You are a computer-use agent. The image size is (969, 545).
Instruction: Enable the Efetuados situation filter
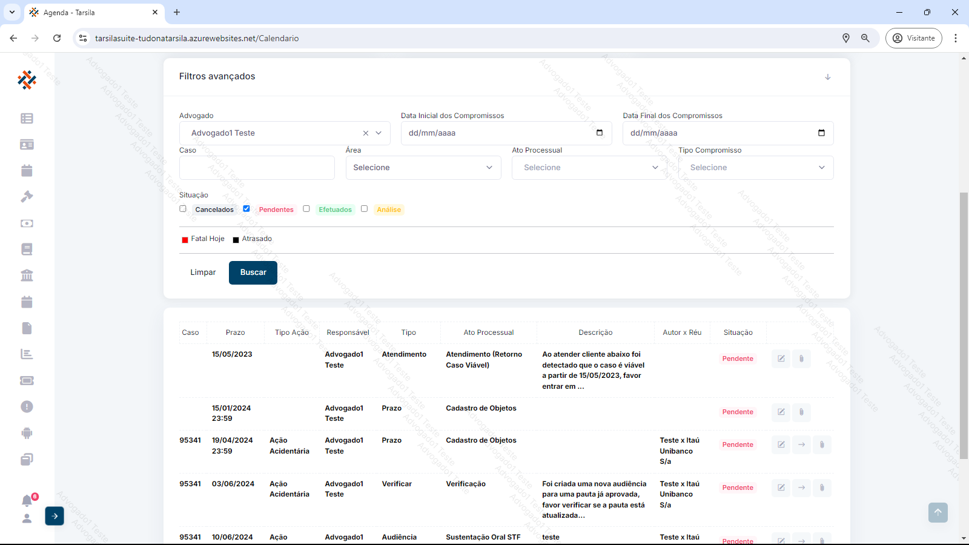coord(306,209)
